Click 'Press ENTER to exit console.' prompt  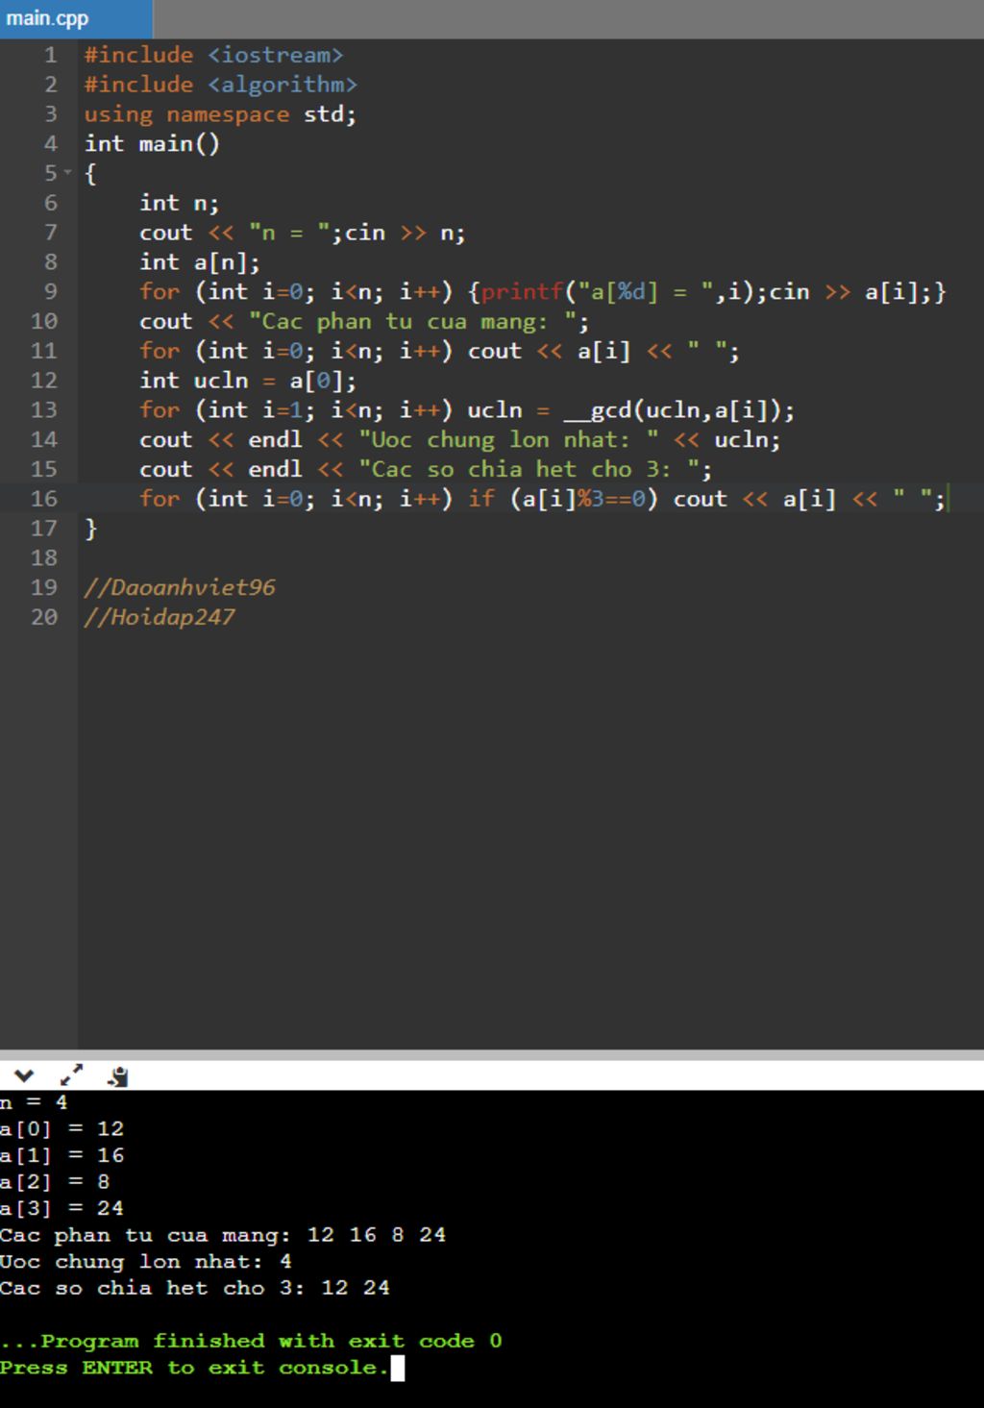tap(194, 1367)
